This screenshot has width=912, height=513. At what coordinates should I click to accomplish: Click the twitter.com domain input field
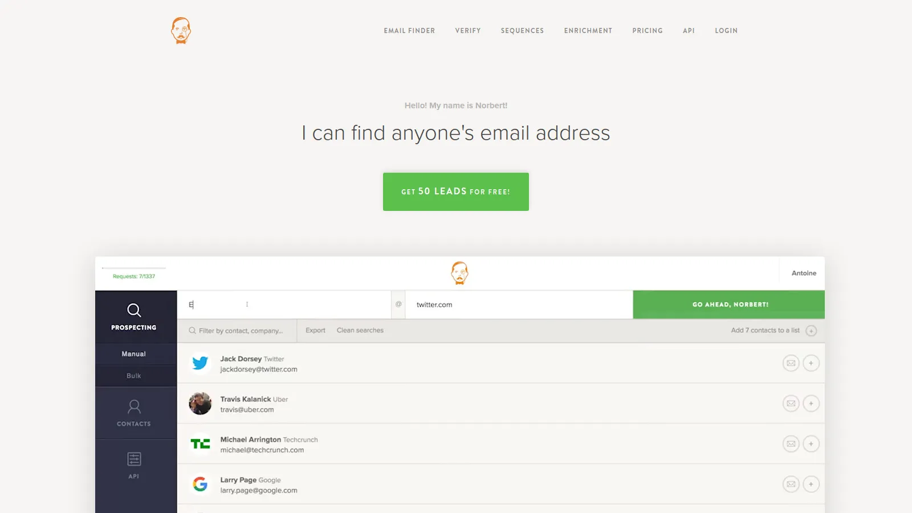(519, 304)
